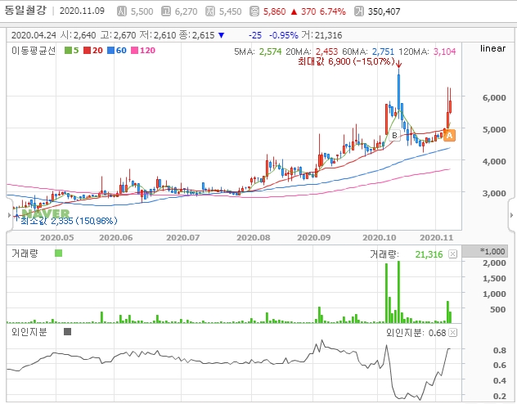517x404 pixels.
Task: Click the 최소값 2,335 annotation
Action: click(x=69, y=221)
